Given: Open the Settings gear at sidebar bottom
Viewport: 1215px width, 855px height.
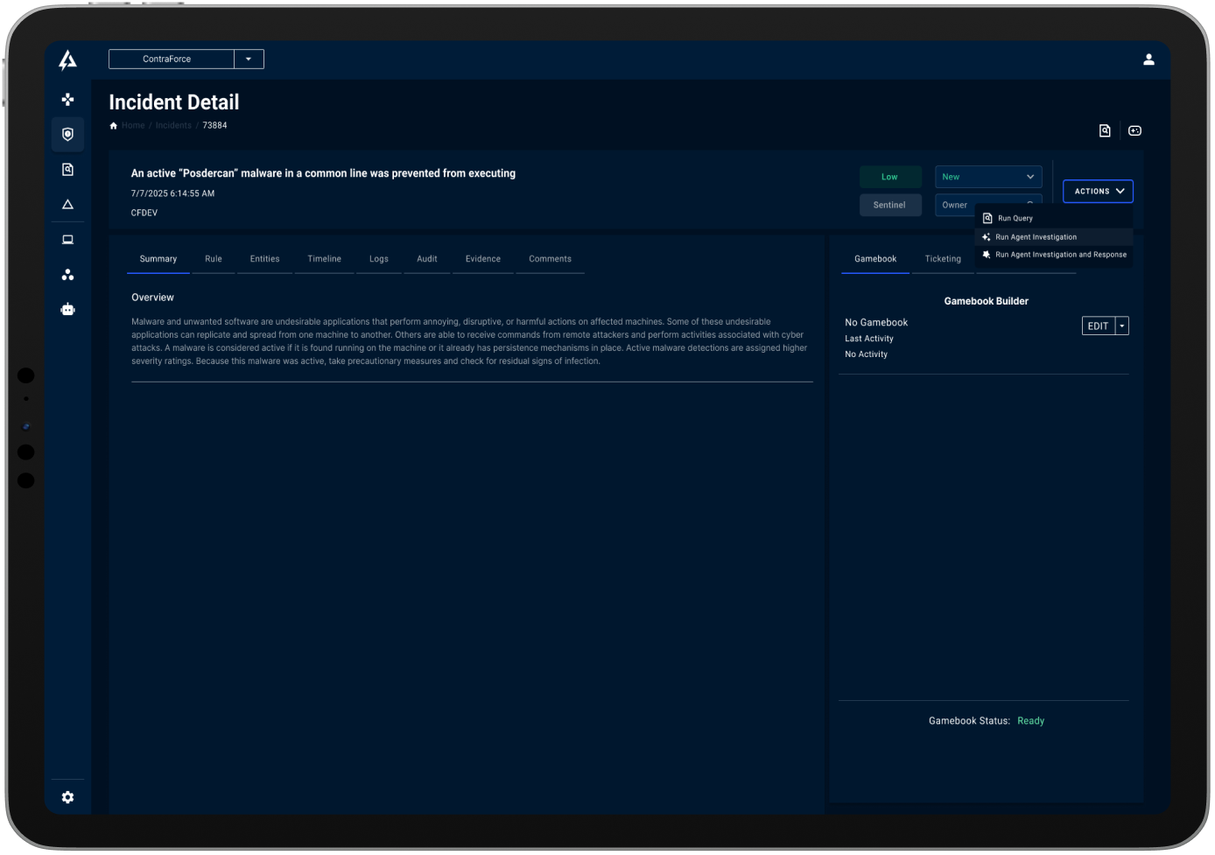Looking at the screenshot, I should click(x=67, y=796).
